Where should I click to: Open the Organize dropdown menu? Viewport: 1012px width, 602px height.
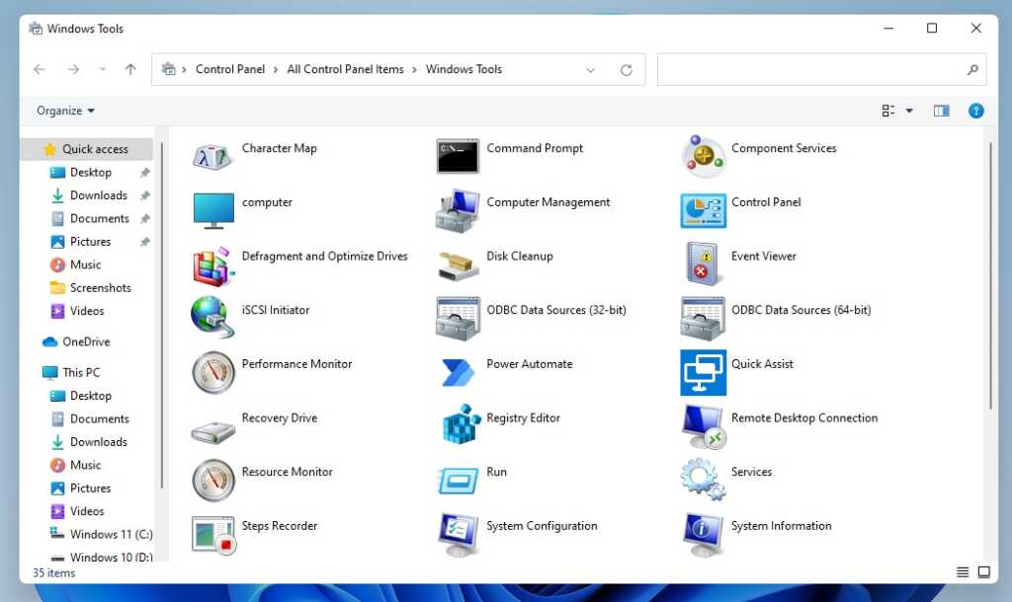pyautogui.click(x=65, y=111)
